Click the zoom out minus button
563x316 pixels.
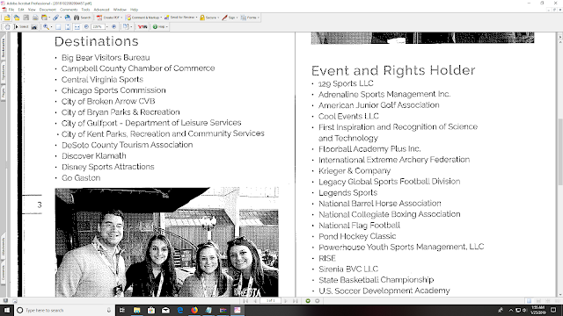coord(86,27)
